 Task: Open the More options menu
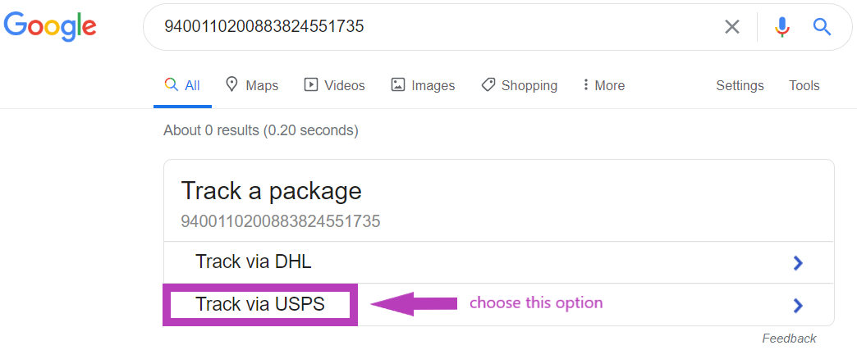point(604,85)
